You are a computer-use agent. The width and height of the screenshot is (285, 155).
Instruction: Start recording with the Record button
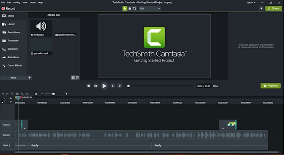8,8
